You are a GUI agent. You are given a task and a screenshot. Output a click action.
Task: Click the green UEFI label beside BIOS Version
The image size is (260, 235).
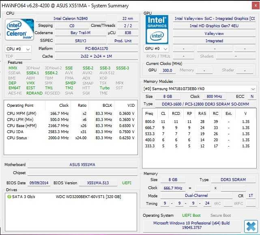[x=127, y=183]
